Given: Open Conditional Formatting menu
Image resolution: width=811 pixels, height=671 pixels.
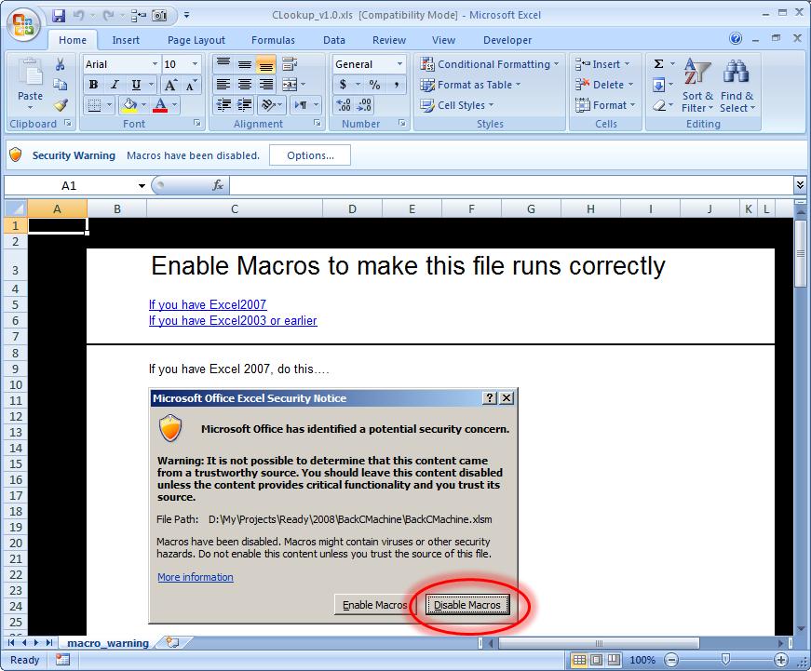Looking at the screenshot, I should (x=490, y=64).
